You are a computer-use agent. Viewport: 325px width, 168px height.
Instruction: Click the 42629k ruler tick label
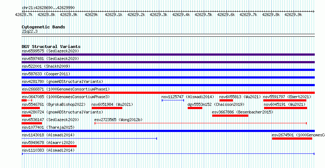(x=91, y=15)
